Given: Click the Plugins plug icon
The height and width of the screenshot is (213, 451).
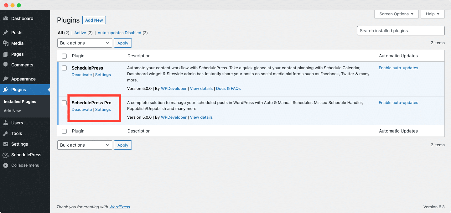Looking at the screenshot, I should pos(6,90).
